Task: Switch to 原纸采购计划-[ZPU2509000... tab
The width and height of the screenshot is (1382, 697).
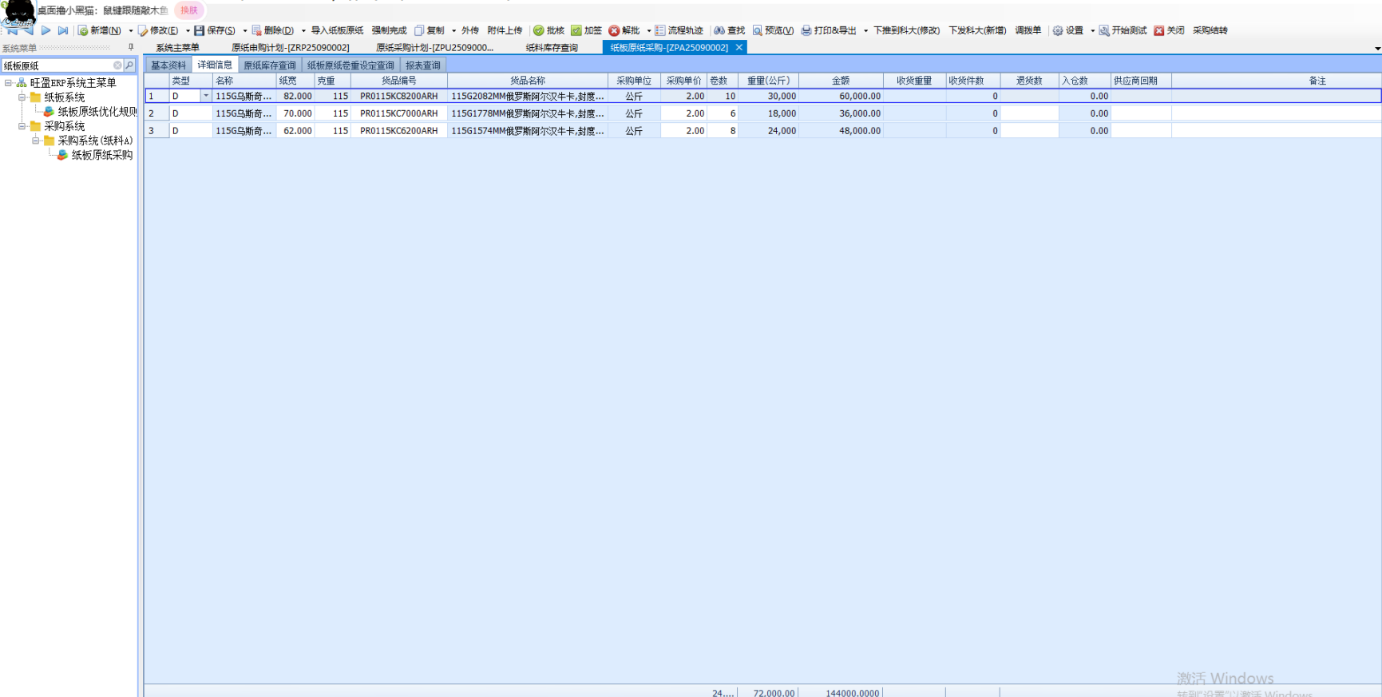Action: pos(434,48)
